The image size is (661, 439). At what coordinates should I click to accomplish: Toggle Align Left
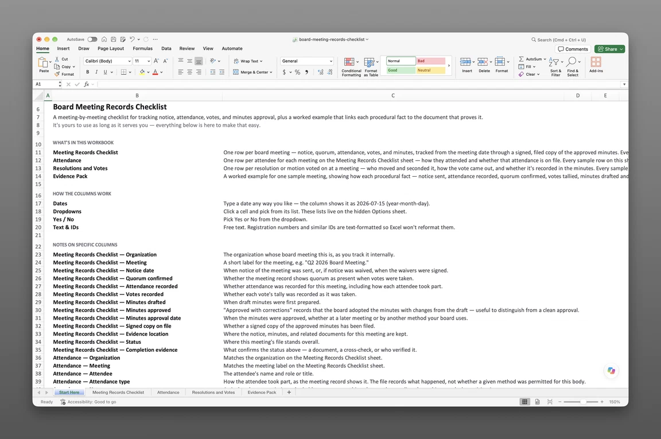(180, 72)
